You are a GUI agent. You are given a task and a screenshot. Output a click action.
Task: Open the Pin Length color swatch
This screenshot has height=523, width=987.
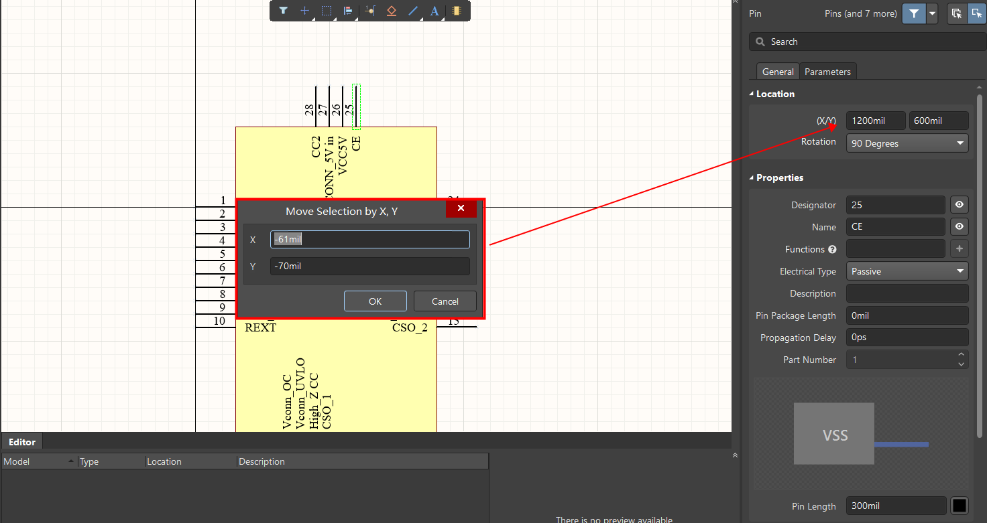pos(959,506)
